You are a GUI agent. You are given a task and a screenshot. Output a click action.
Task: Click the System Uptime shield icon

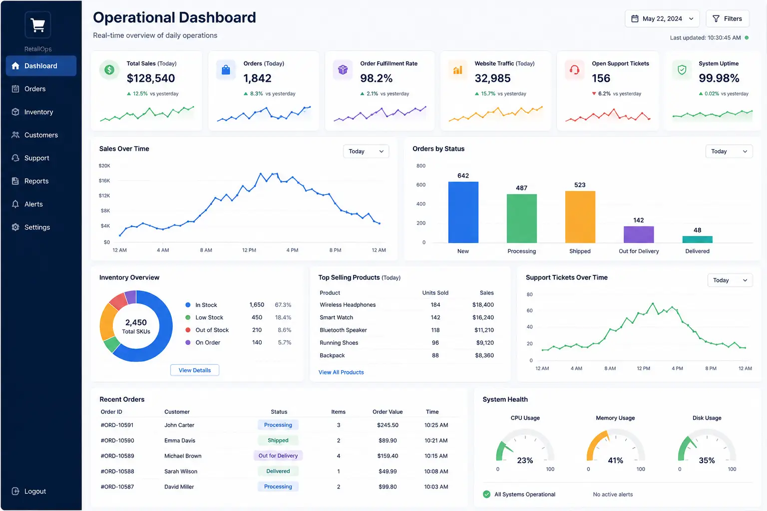tap(682, 70)
